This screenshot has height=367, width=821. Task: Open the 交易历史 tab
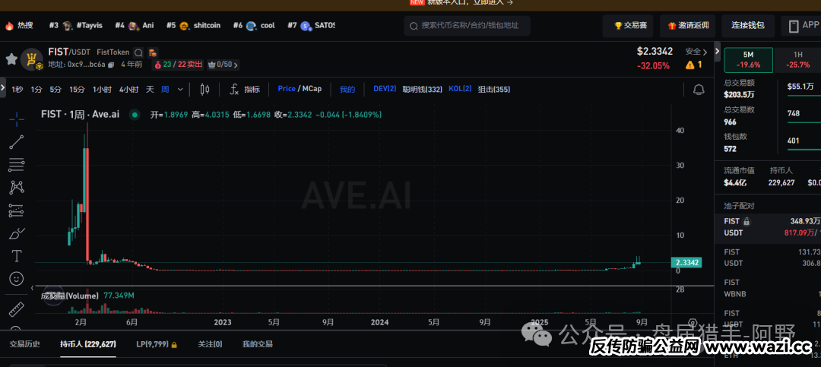(x=24, y=344)
